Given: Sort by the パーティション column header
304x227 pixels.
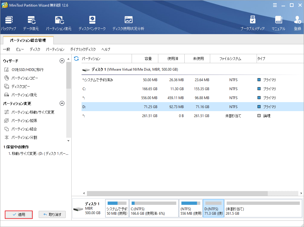Looking at the screenshot, I should pyautogui.click(x=106, y=58).
